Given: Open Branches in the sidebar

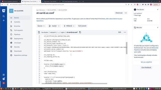Looking at the screenshot, I should [20, 26].
